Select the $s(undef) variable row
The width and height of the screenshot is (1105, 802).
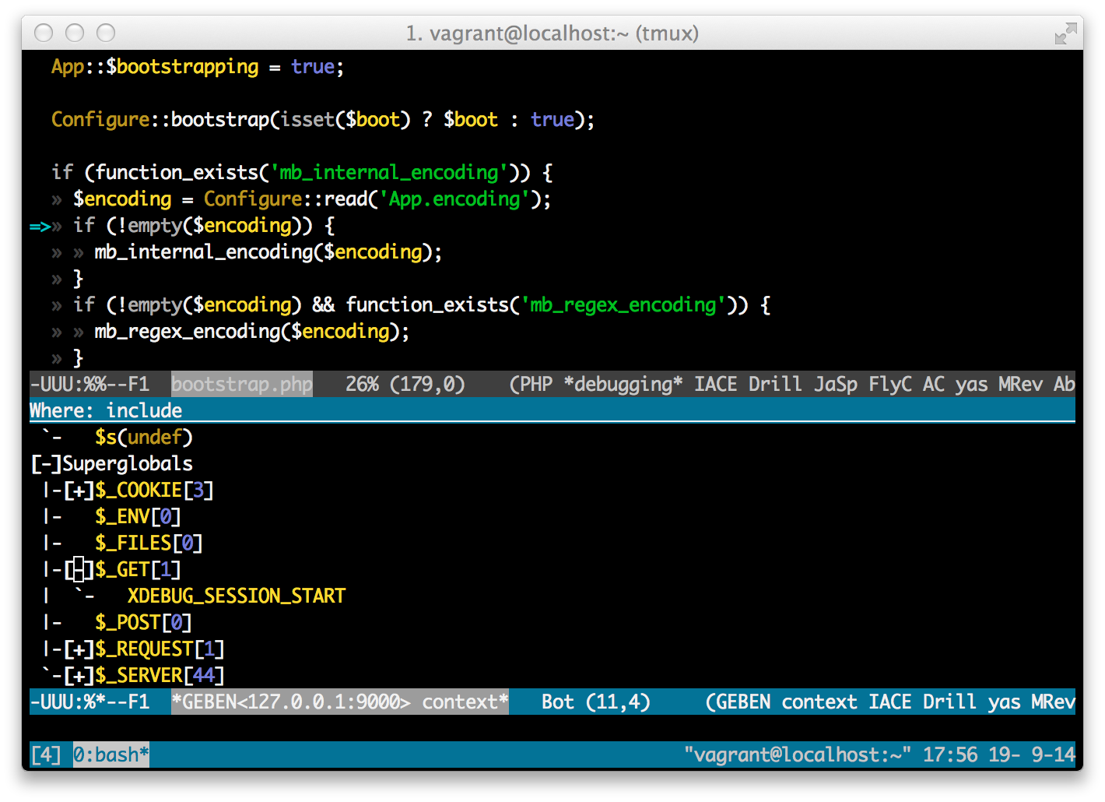(143, 438)
